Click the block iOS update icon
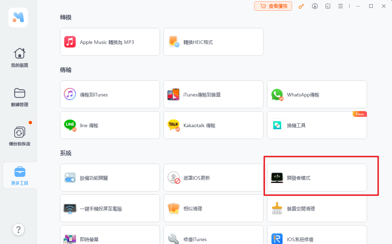This screenshot has height=244, width=392. click(x=174, y=178)
